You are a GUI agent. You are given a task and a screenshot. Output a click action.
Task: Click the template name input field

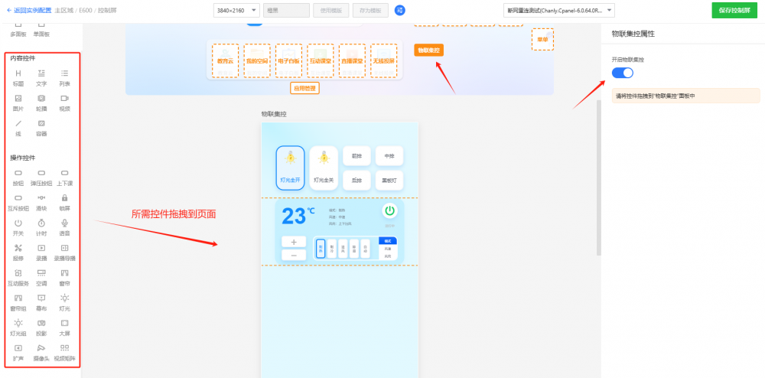285,11
